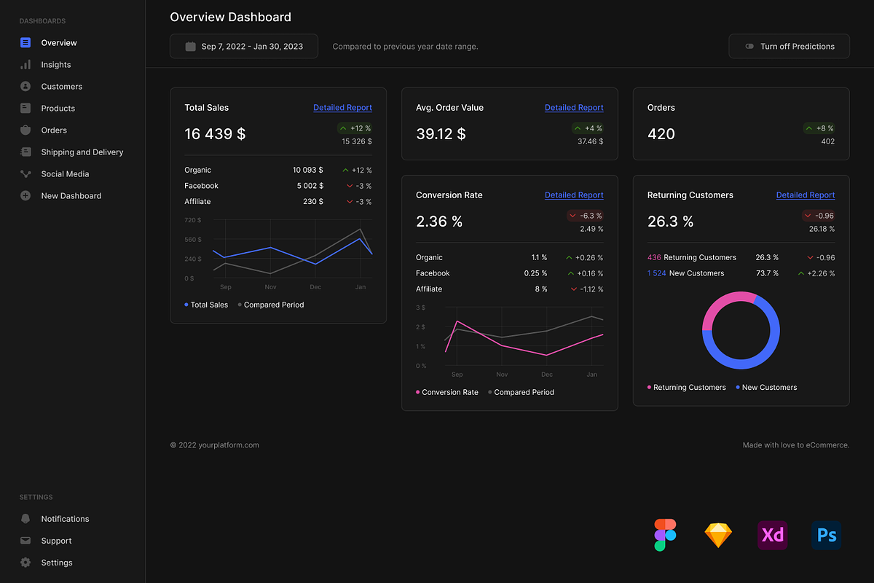Click Compared Period legend under Conversion Rate chart

[521, 392]
